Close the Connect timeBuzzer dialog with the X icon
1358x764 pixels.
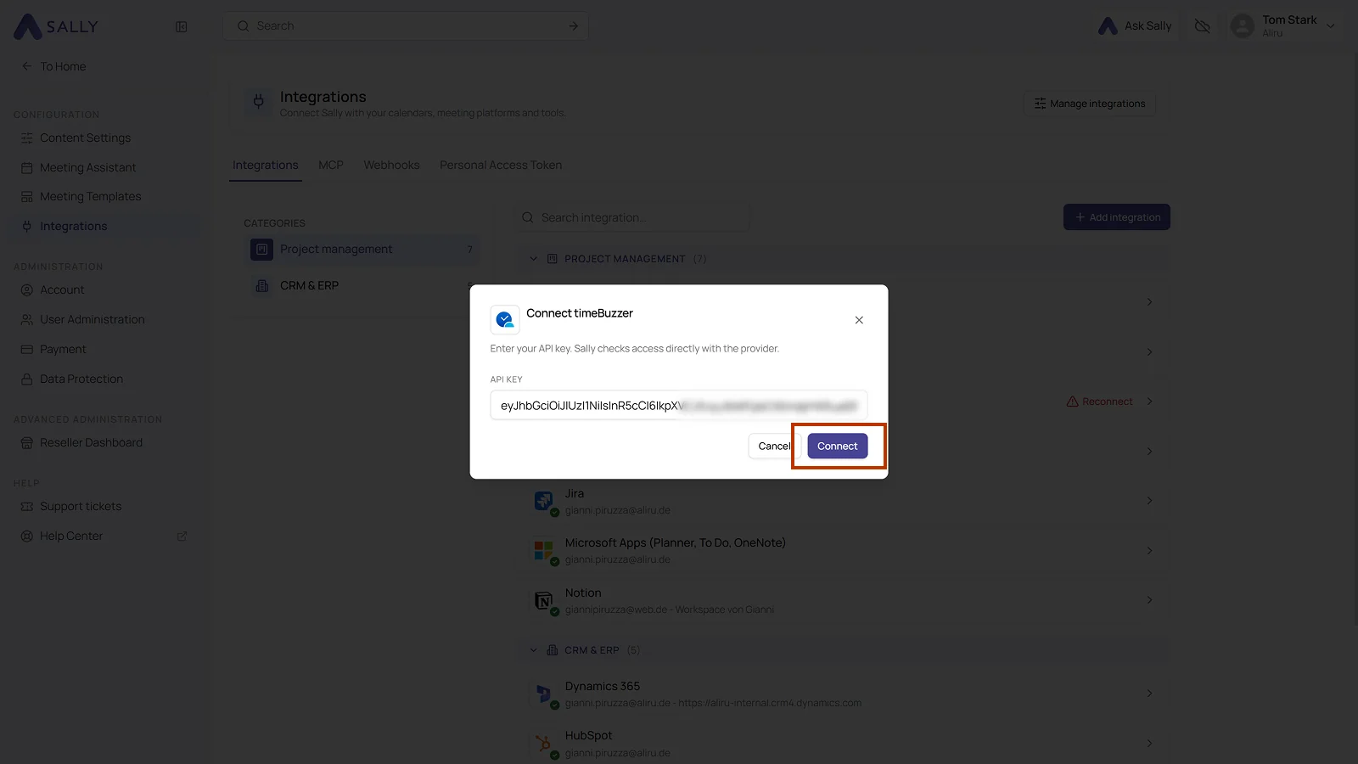[x=859, y=320]
